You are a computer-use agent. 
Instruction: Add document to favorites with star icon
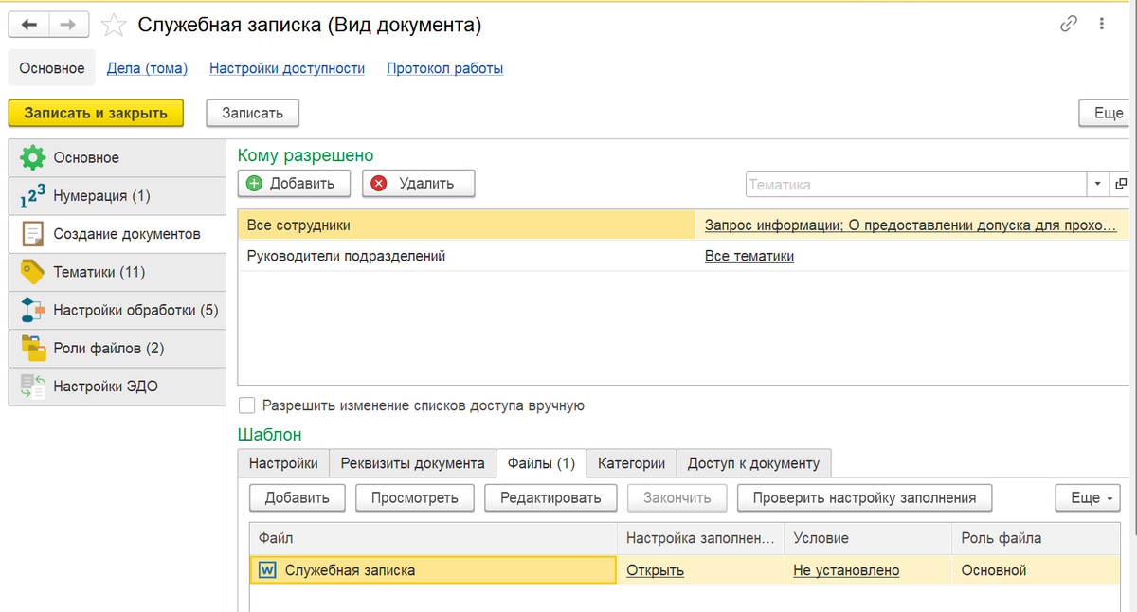pos(114,26)
